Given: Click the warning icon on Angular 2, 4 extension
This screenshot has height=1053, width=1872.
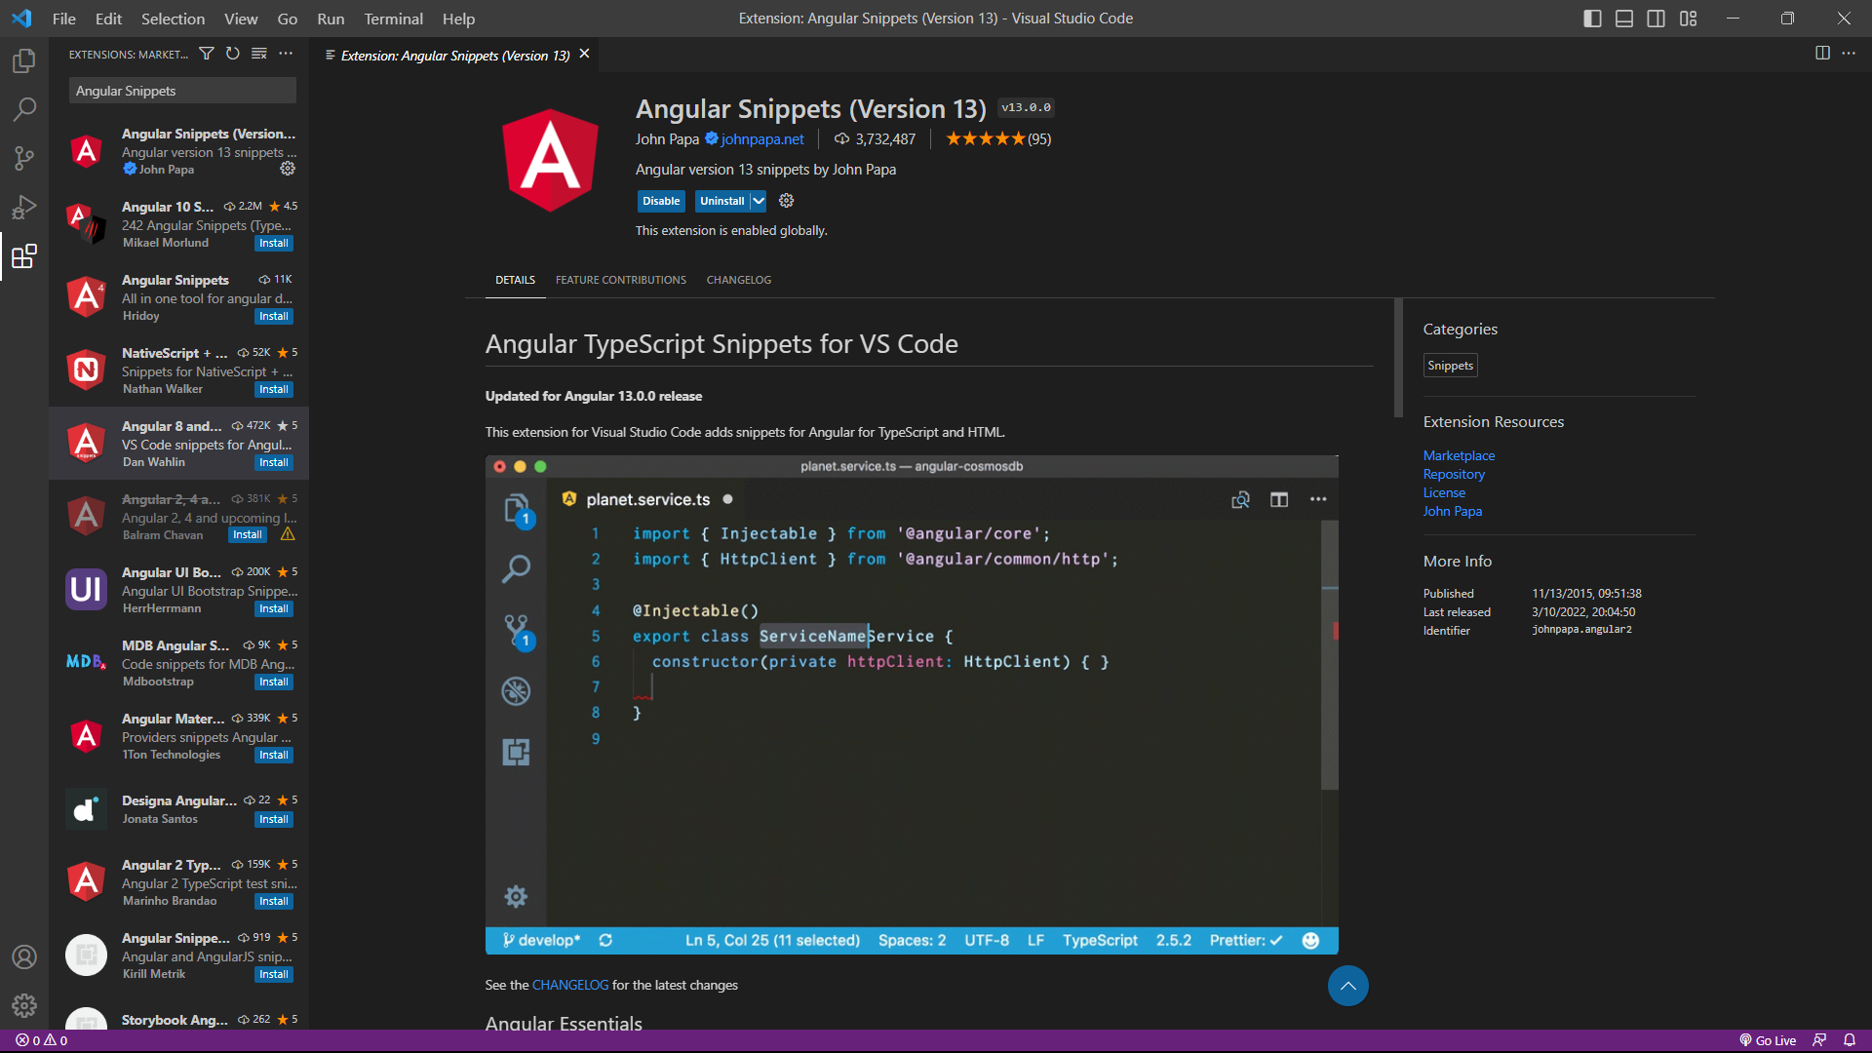Looking at the screenshot, I should pos(288,534).
